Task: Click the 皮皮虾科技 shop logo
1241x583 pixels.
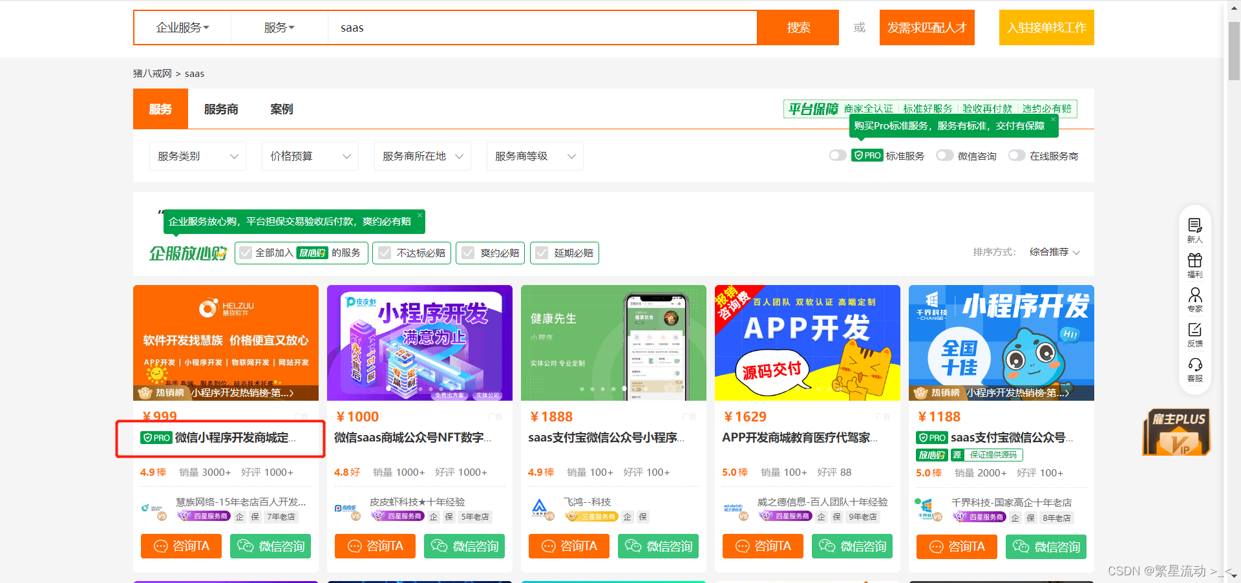Action: [x=348, y=510]
